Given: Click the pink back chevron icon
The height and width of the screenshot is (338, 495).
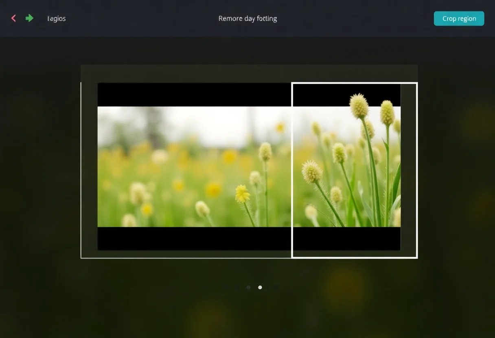Looking at the screenshot, I should [x=13, y=18].
